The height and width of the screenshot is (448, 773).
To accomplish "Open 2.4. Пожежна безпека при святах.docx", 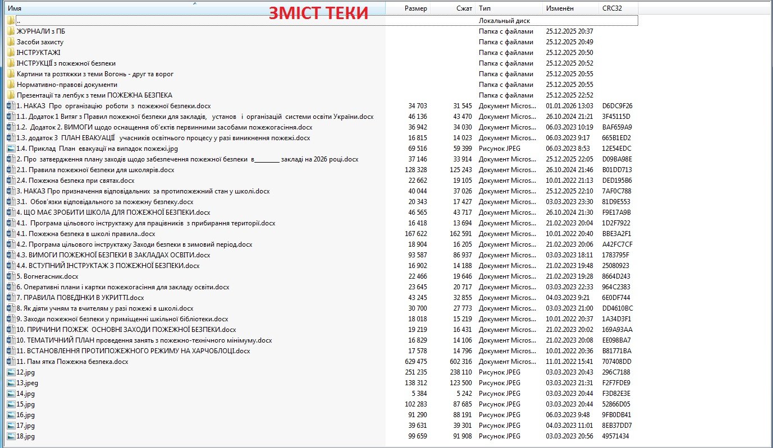I will click(75, 181).
